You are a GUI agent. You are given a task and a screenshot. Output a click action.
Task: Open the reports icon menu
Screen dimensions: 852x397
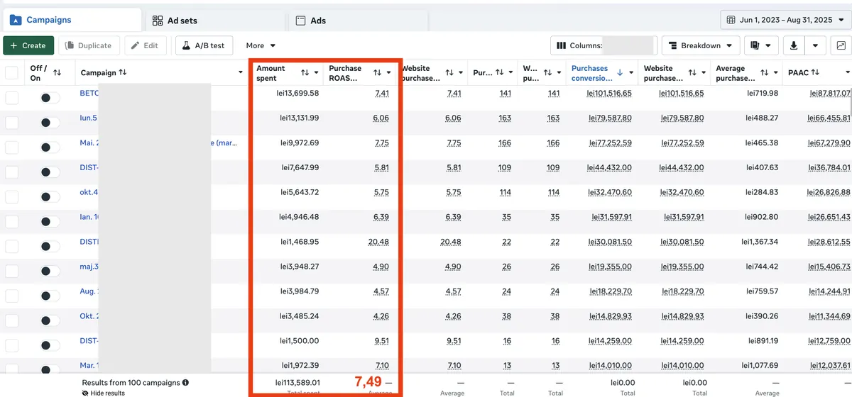point(761,45)
